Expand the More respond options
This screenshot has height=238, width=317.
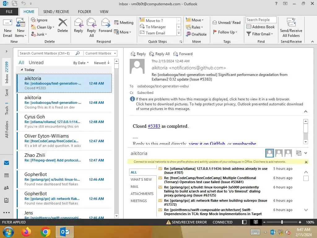coord(123,32)
